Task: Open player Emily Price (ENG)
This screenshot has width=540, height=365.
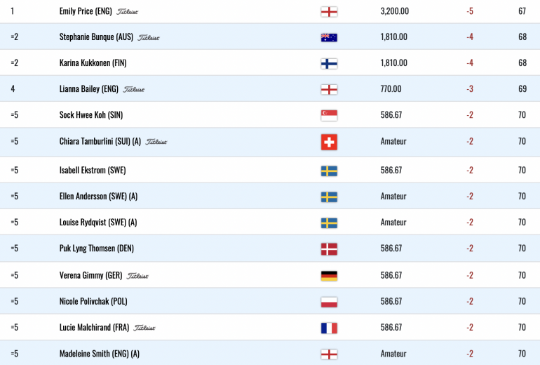Action: 86,11
